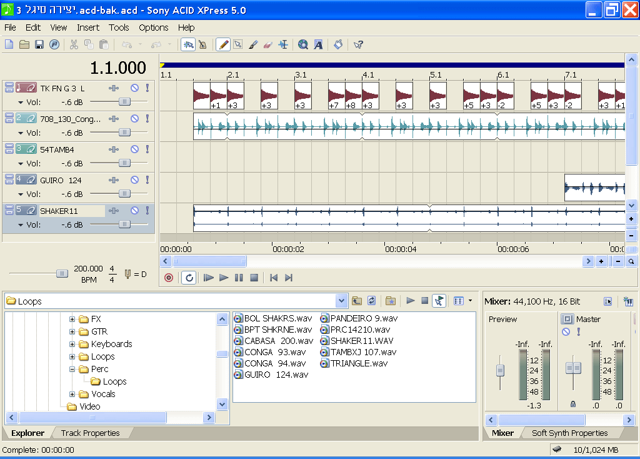Click the Save floppy disk icon
The width and height of the screenshot is (640, 459).
click(39, 44)
